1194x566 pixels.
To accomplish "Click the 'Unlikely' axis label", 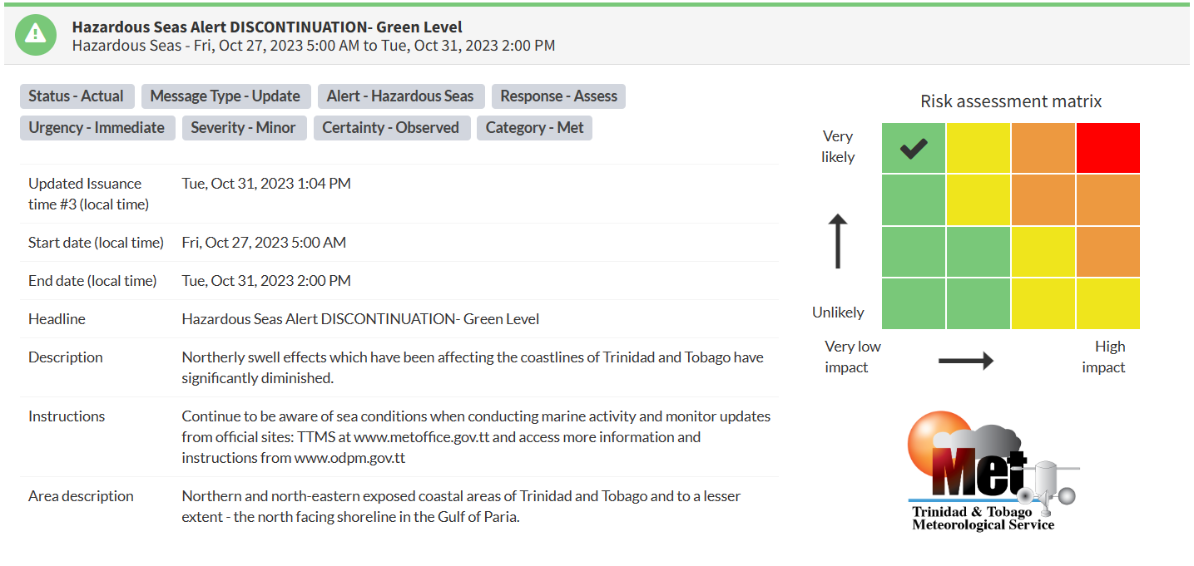I will click(838, 313).
